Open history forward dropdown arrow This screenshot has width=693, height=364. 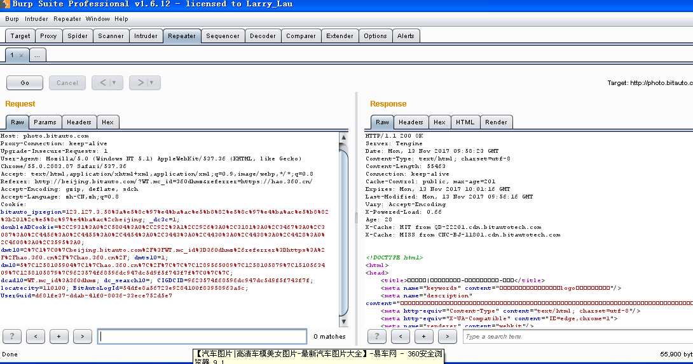[151, 83]
